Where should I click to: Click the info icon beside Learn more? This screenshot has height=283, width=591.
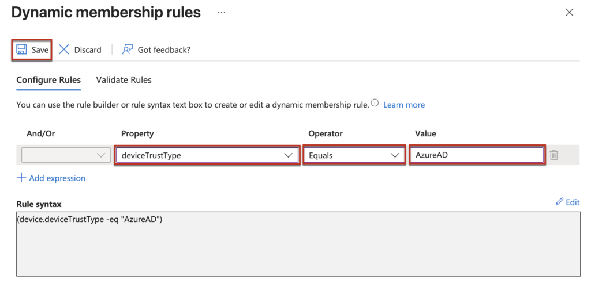pyautogui.click(x=375, y=104)
